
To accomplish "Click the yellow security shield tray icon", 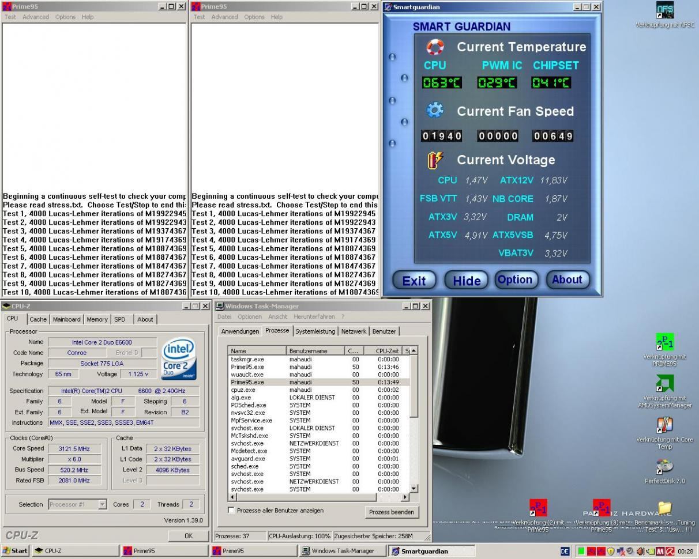I will coord(610,551).
